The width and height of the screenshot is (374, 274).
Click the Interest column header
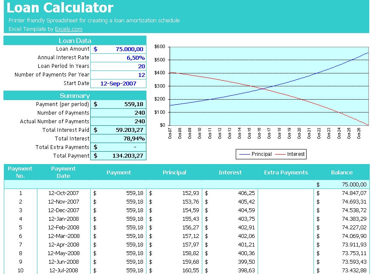click(230, 172)
